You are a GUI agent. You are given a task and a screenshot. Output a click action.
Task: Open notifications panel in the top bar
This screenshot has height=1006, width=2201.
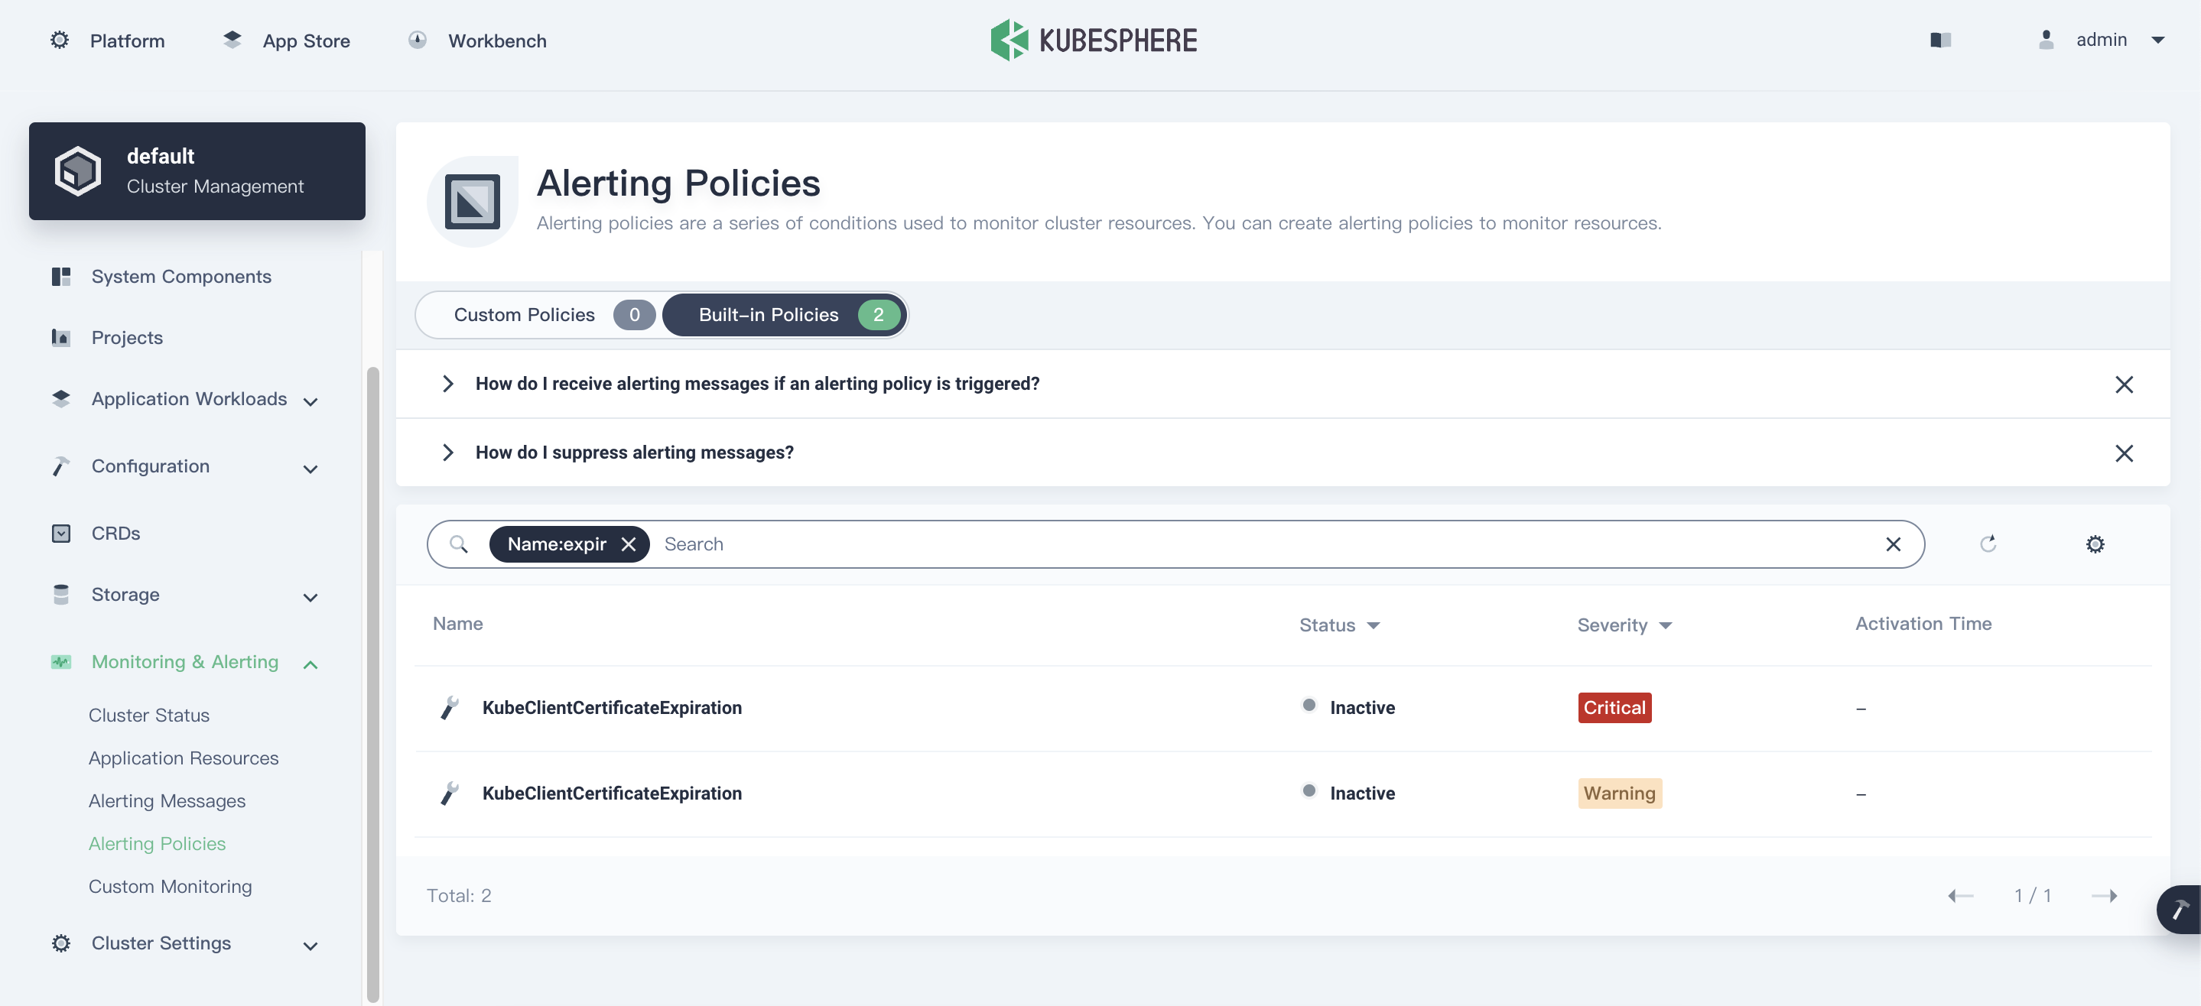[1940, 39]
